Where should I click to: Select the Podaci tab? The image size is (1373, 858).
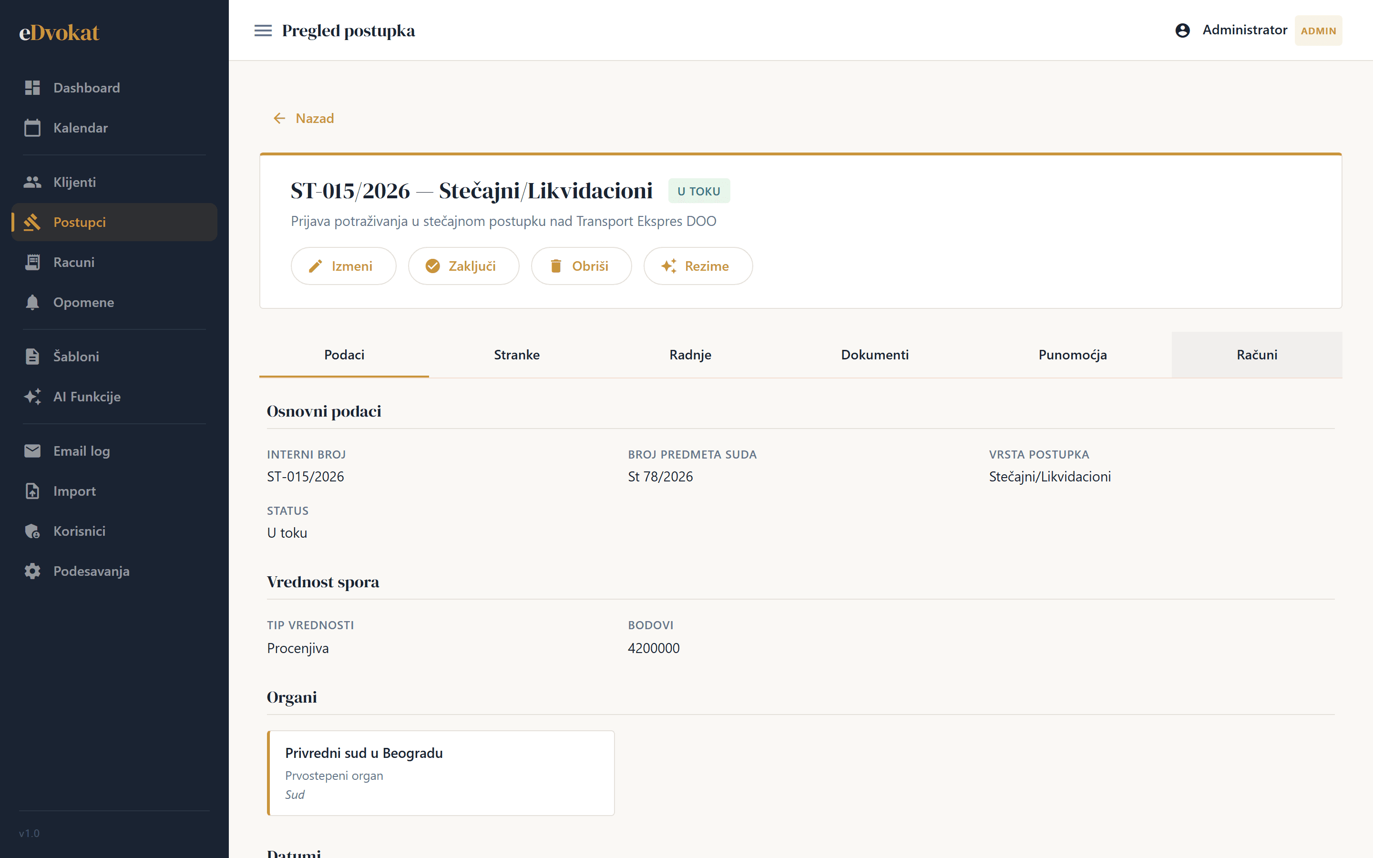pyautogui.click(x=344, y=355)
